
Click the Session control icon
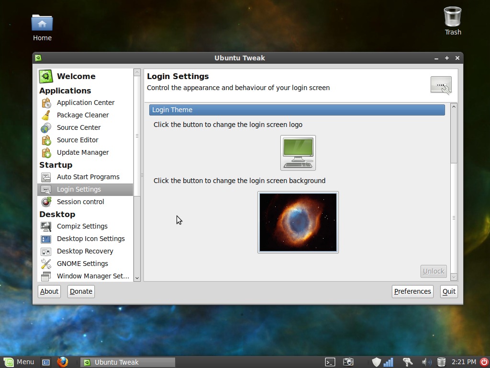click(x=46, y=202)
